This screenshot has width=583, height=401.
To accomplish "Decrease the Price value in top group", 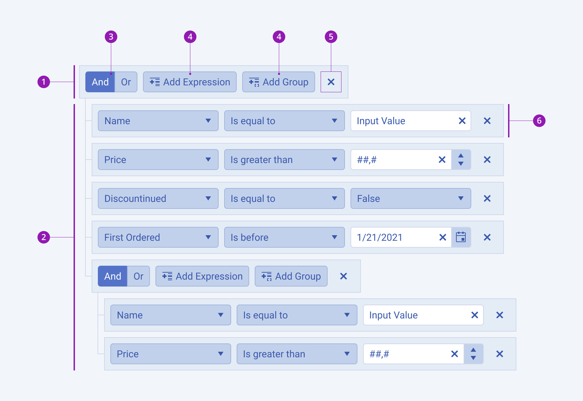I will coord(461,164).
